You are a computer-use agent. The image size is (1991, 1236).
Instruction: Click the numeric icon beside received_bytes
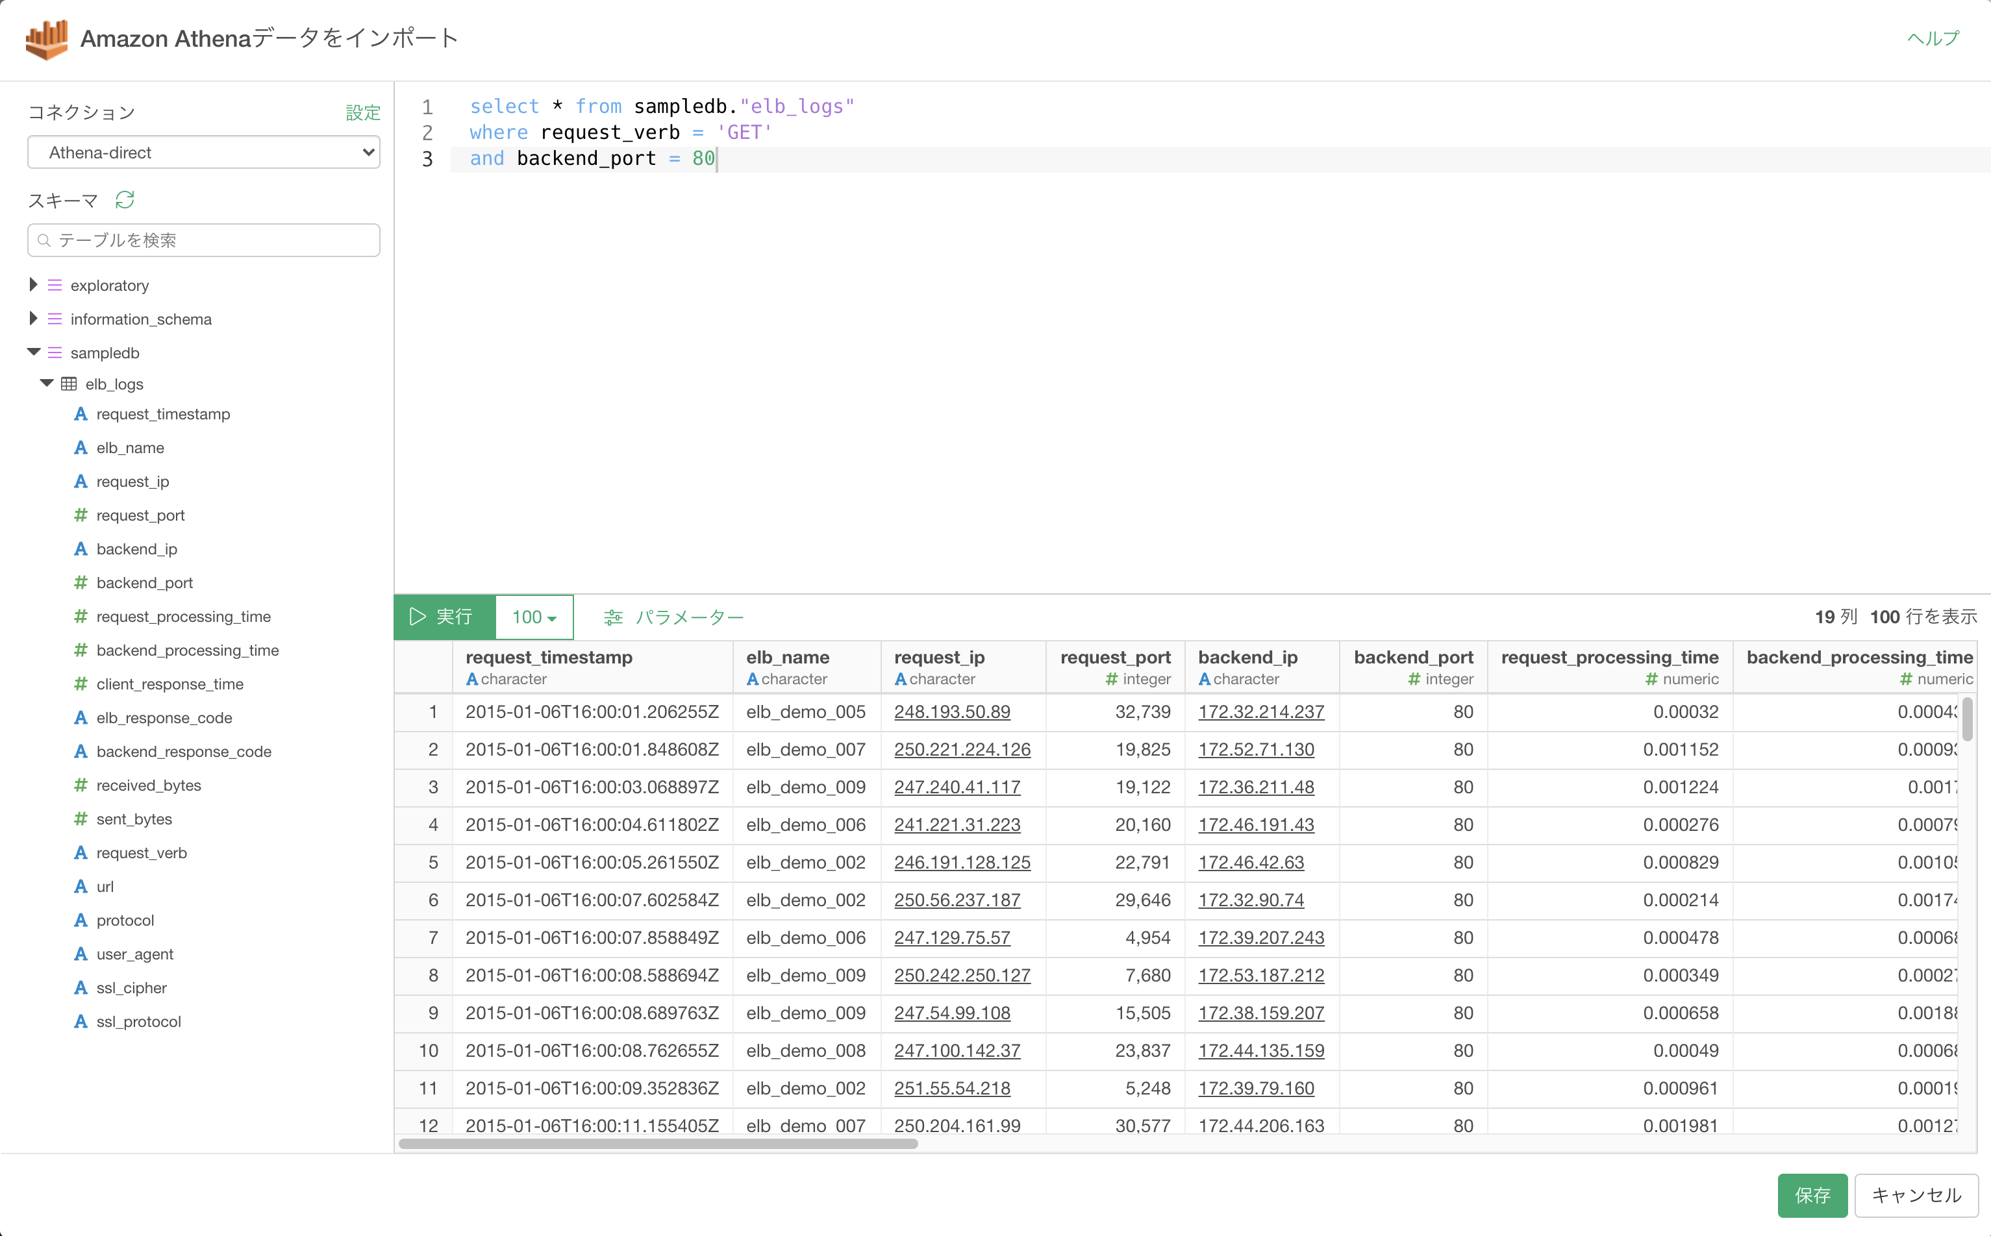pos(80,785)
